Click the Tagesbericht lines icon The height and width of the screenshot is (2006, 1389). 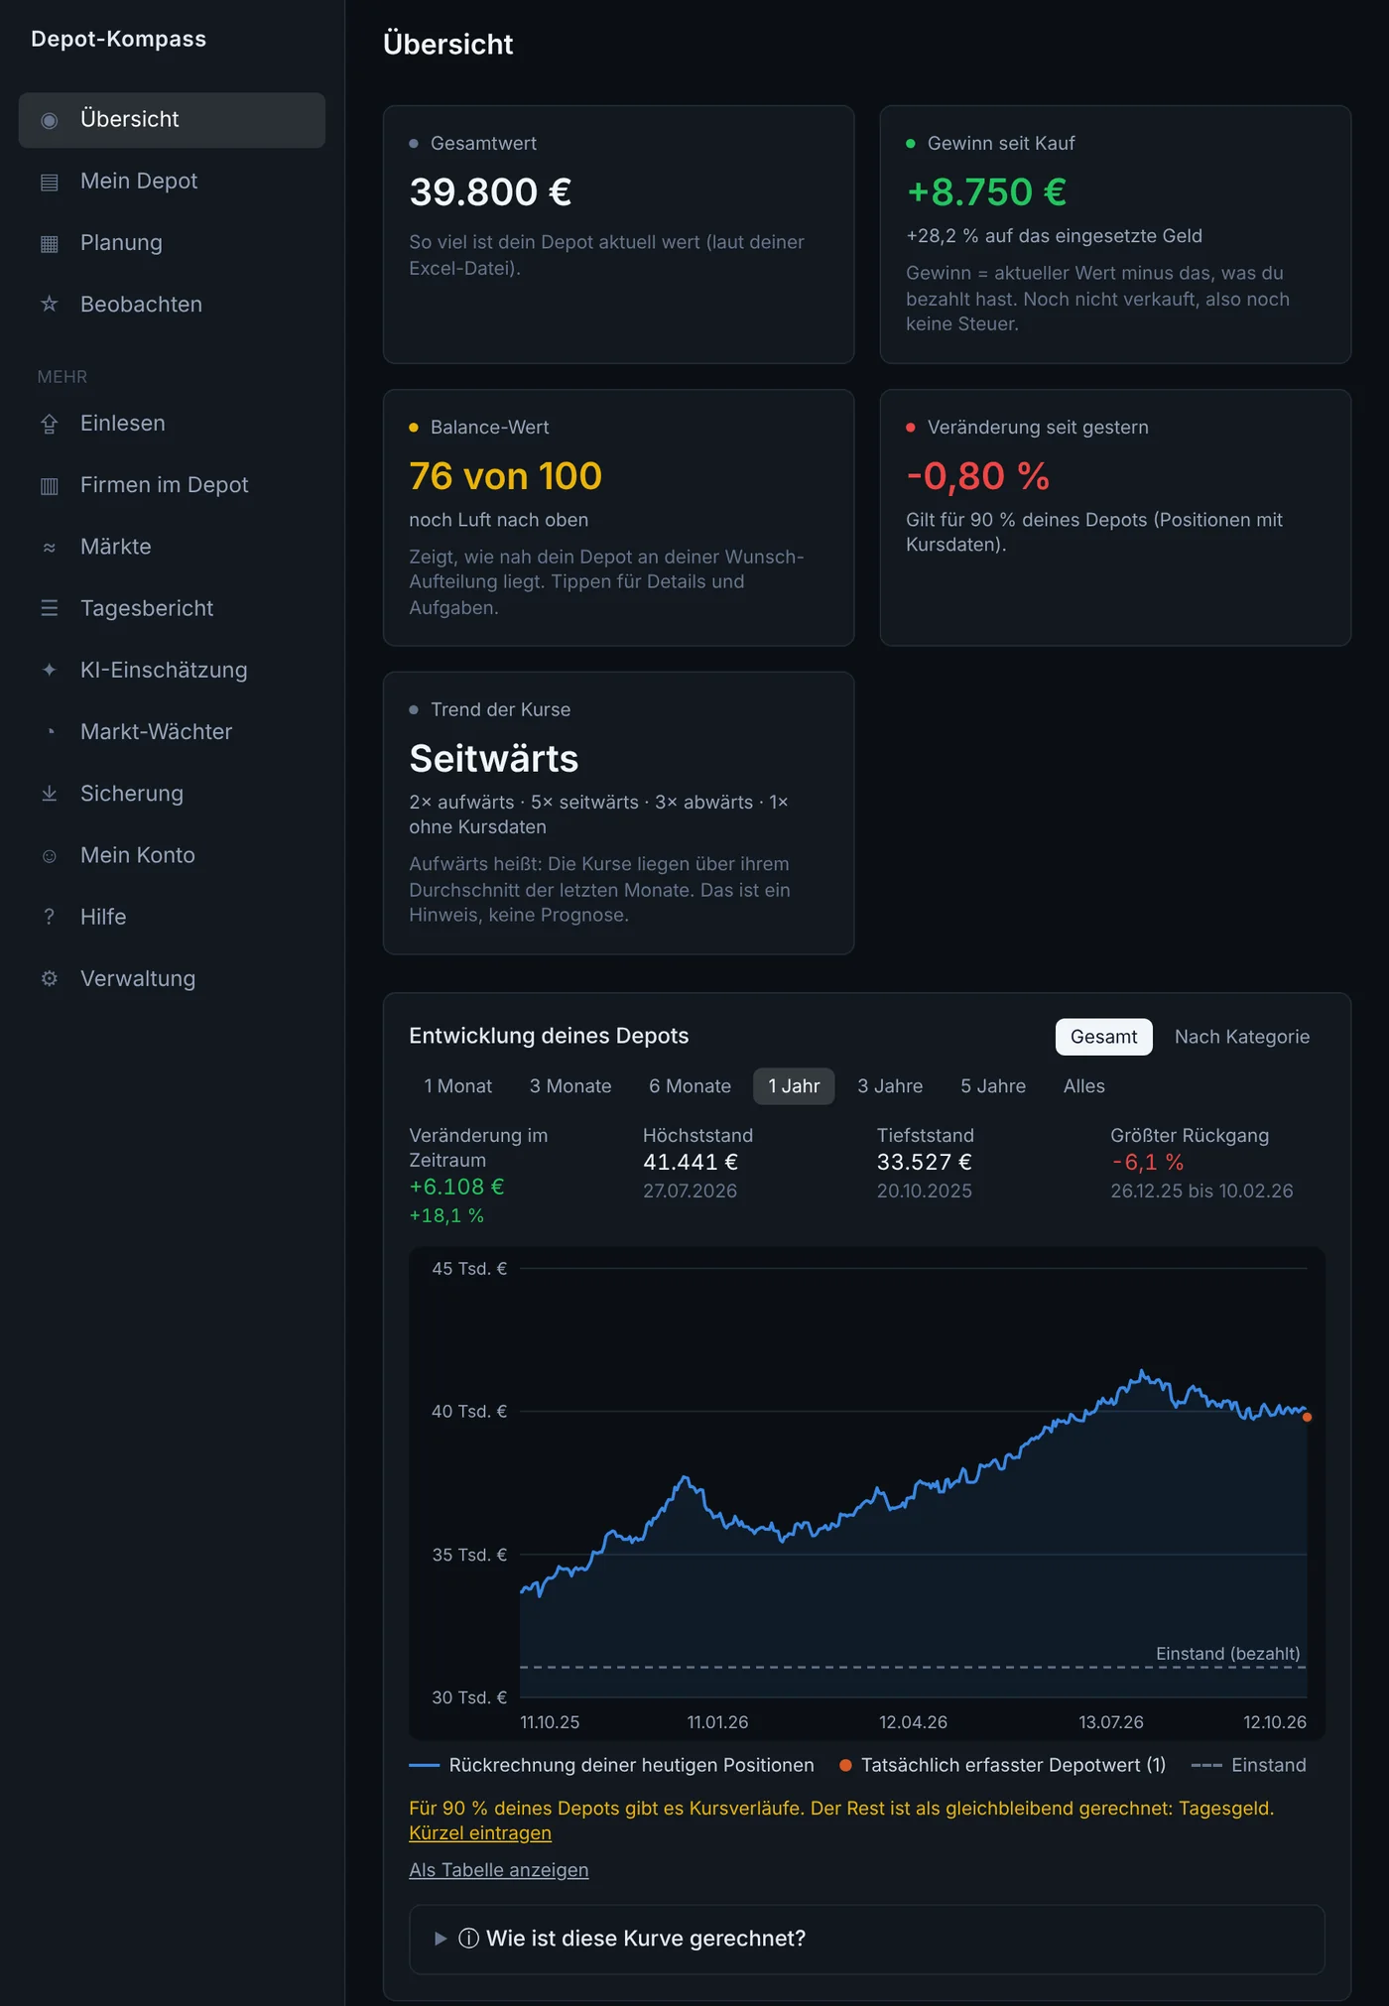point(49,608)
